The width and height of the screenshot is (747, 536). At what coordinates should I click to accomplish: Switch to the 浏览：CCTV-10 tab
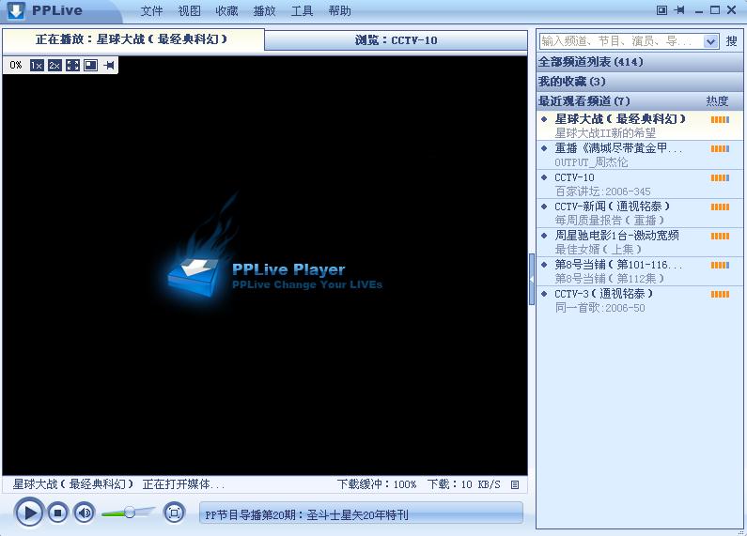(396, 40)
